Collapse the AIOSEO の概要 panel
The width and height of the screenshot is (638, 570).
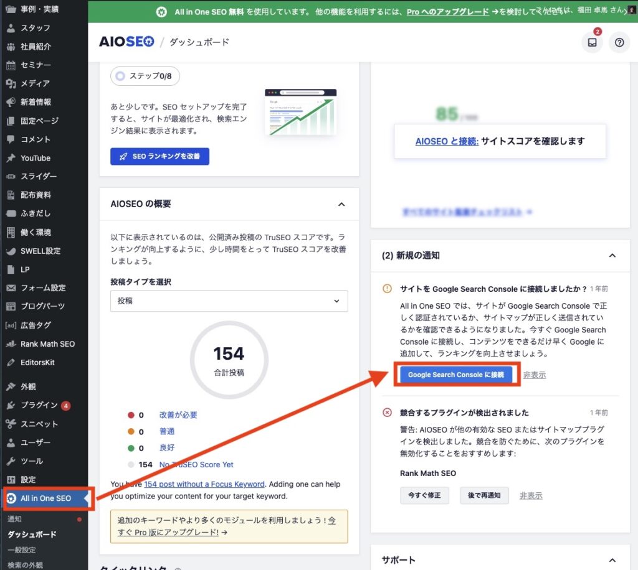(x=341, y=204)
